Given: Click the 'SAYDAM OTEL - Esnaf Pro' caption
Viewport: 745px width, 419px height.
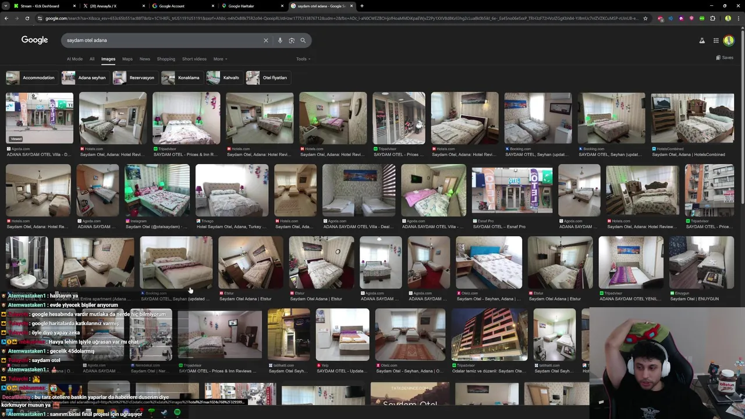Looking at the screenshot, I should (499, 226).
